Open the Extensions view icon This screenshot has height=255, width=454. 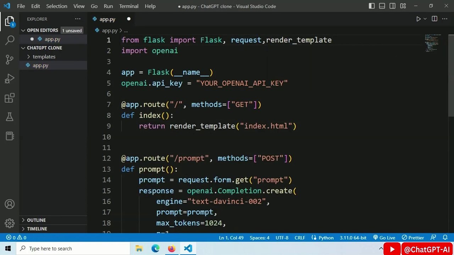(x=10, y=98)
